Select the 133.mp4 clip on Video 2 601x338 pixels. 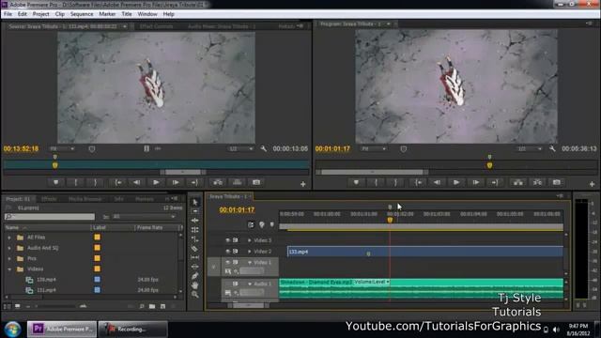pyautogui.click(x=425, y=252)
